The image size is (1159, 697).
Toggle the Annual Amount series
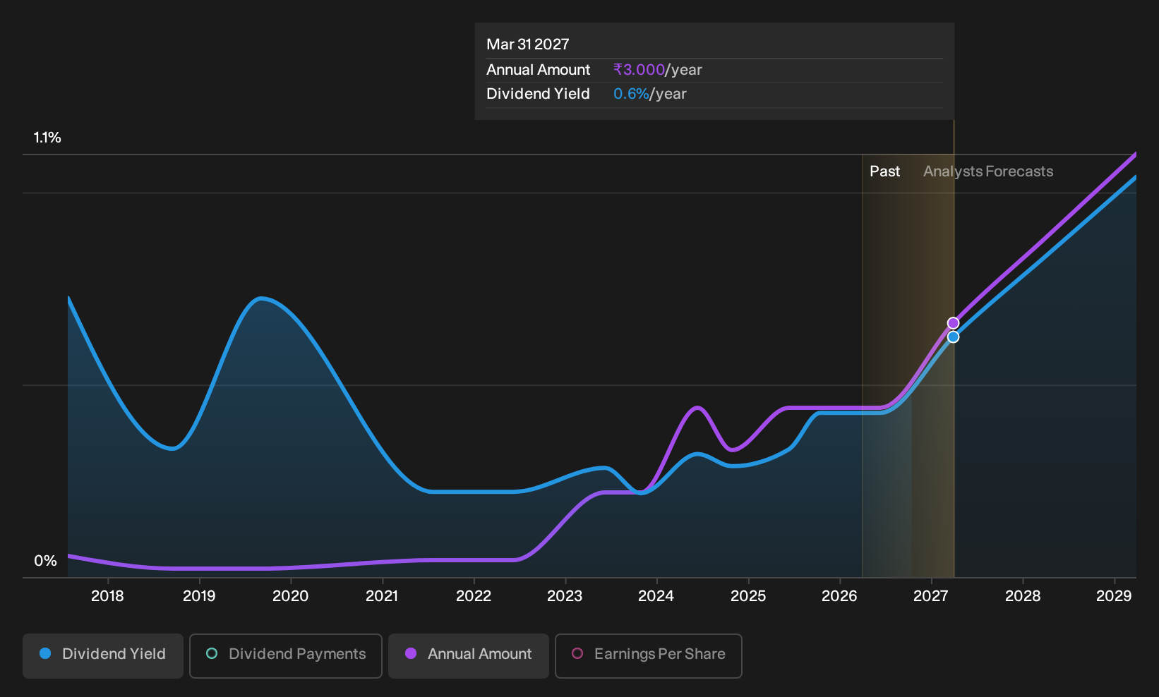pos(469,656)
